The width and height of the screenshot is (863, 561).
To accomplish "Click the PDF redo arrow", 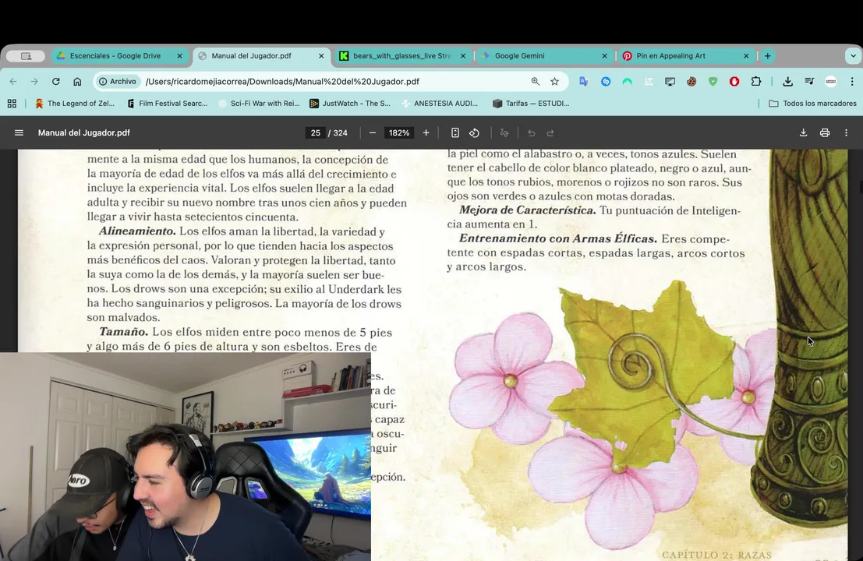I will tap(550, 132).
